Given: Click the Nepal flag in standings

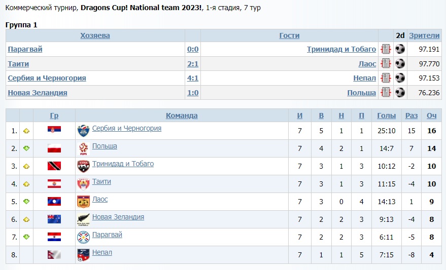Looking at the screenshot, I should point(54,255).
